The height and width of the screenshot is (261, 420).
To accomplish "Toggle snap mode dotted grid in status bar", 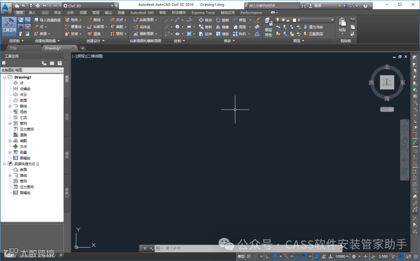I will (x=256, y=256).
